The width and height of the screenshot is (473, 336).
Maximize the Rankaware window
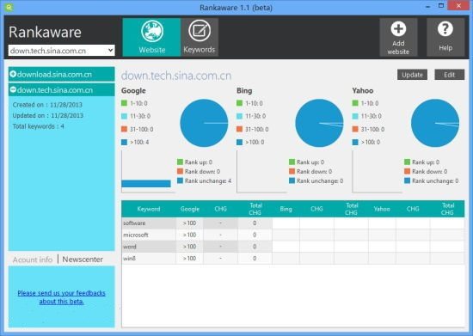(x=440, y=6)
